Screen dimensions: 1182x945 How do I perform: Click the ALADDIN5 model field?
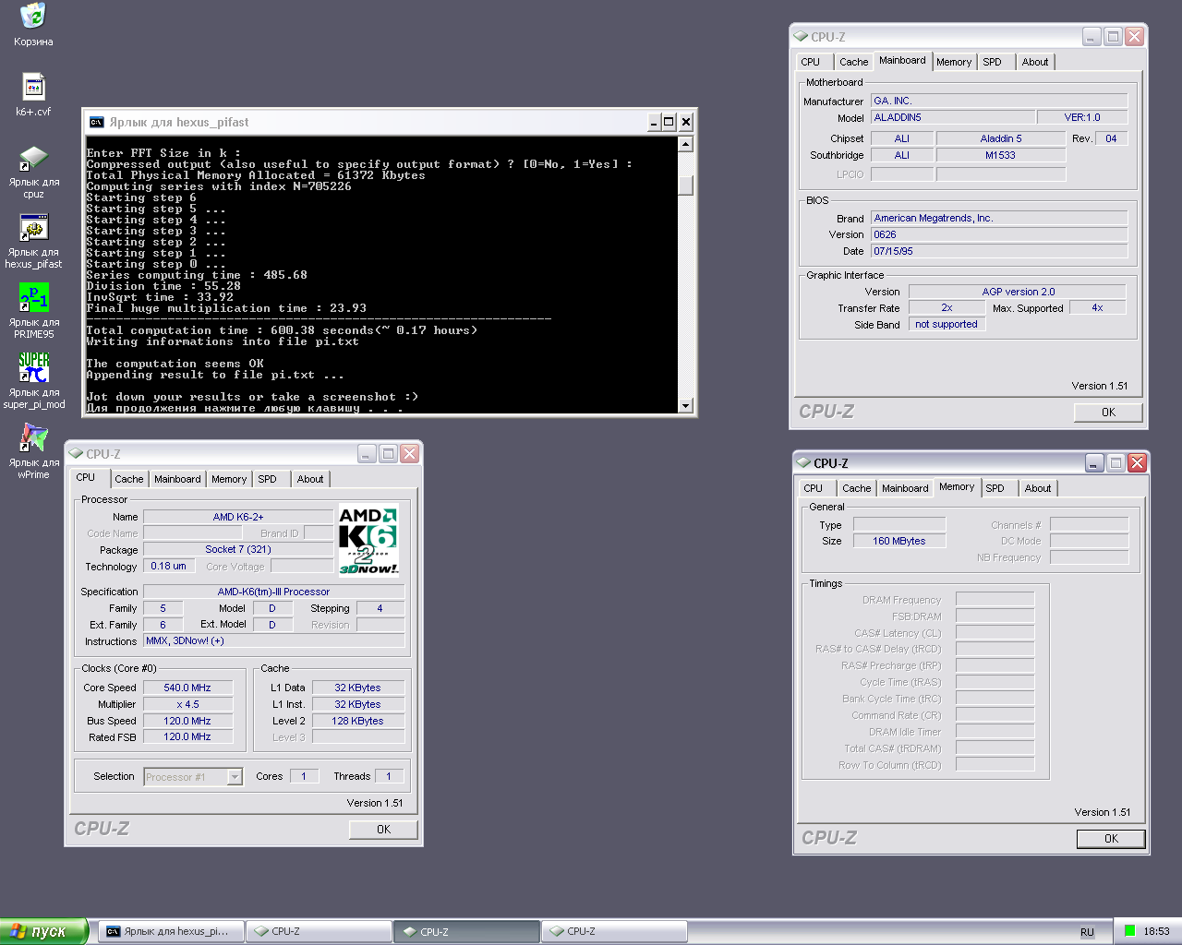(x=952, y=117)
